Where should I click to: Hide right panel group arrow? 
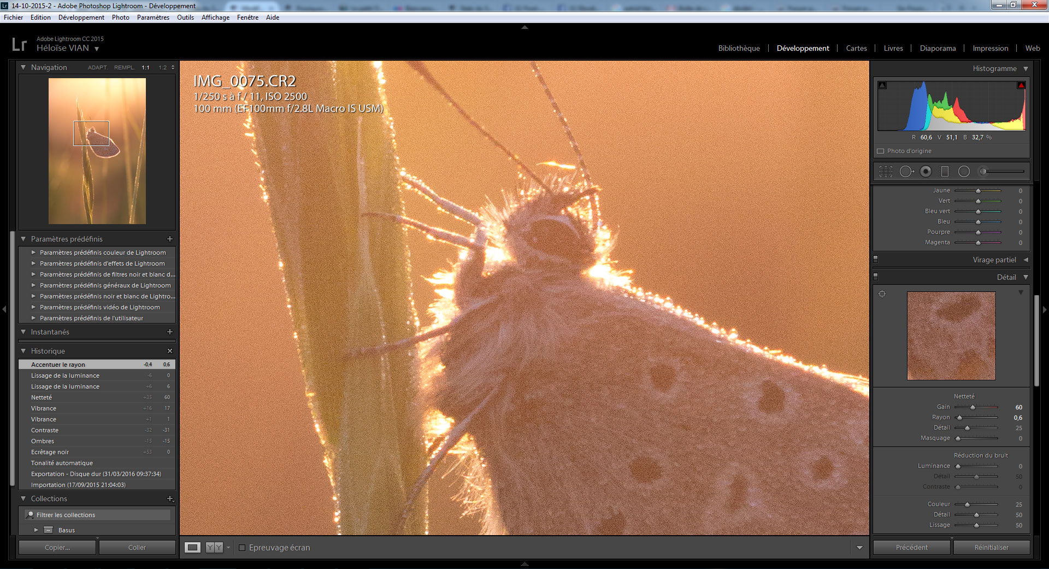[1045, 309]
